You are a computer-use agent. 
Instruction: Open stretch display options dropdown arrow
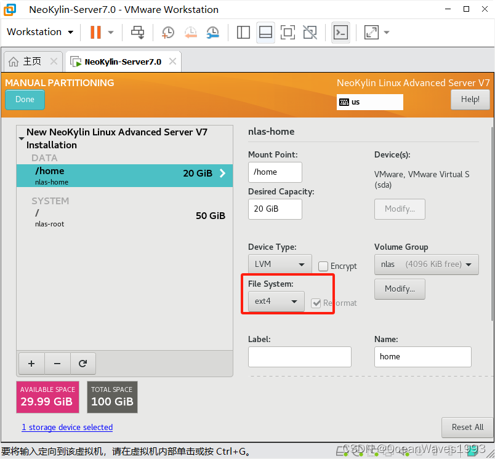(387, 32)
